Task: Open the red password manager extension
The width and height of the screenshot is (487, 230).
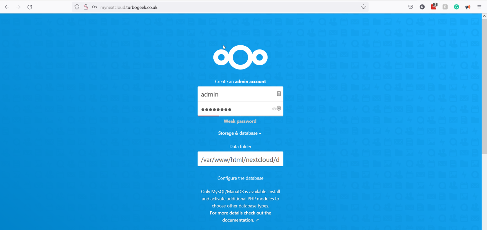Action: click(x=434, y=7)
